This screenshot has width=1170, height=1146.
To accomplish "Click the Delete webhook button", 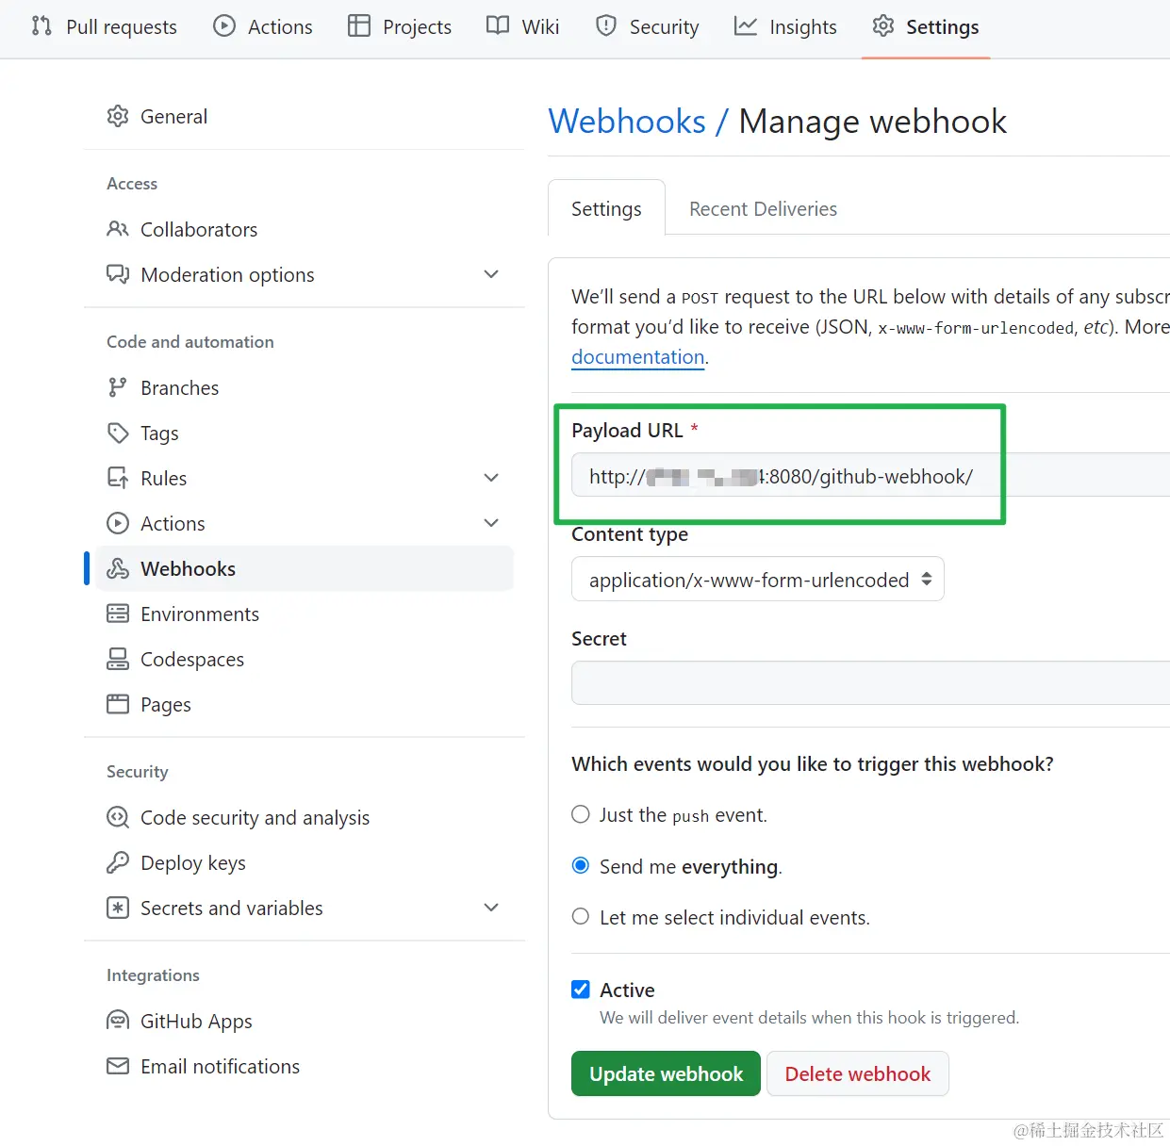I will click(x=858, y=1073).
